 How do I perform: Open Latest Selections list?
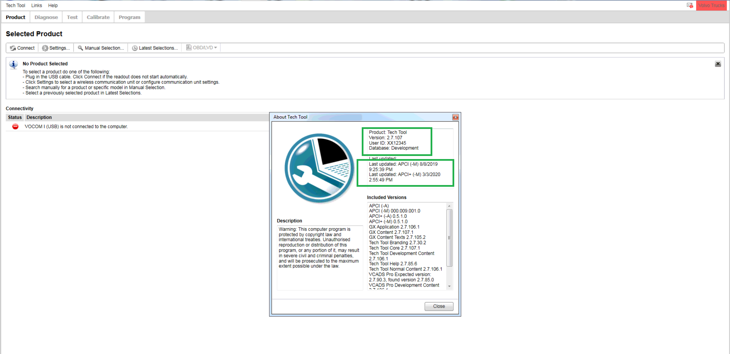coord(155,48)
